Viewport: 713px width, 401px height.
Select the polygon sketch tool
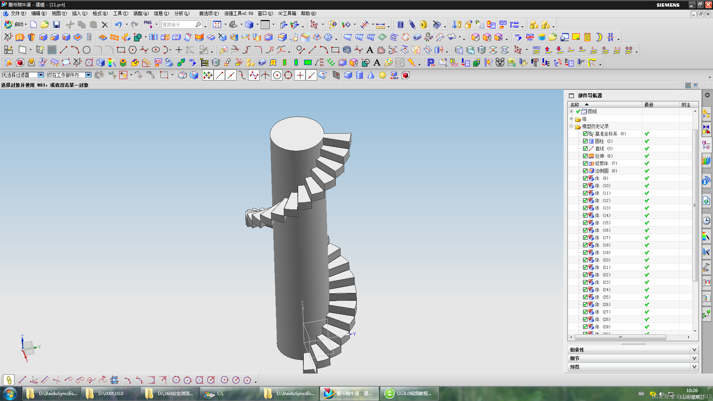[132, 50]
